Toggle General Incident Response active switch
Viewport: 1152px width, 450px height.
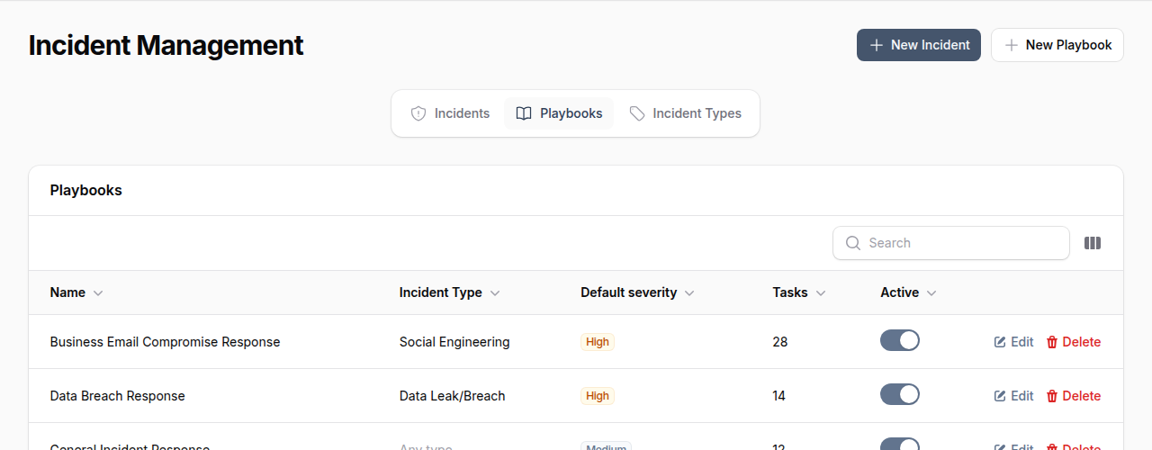pos(899,445)
